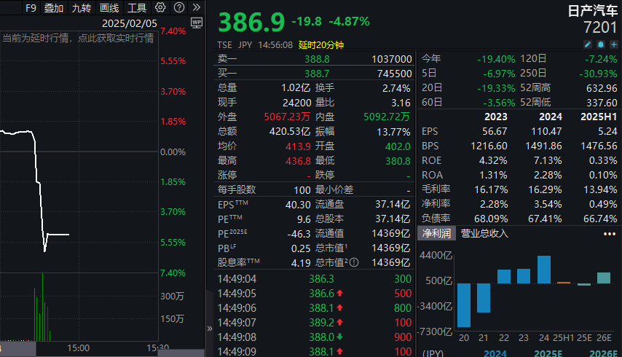
Task: Click the 52周低 value 337.60
Action: pyautogui.click(x=602, y=103)
